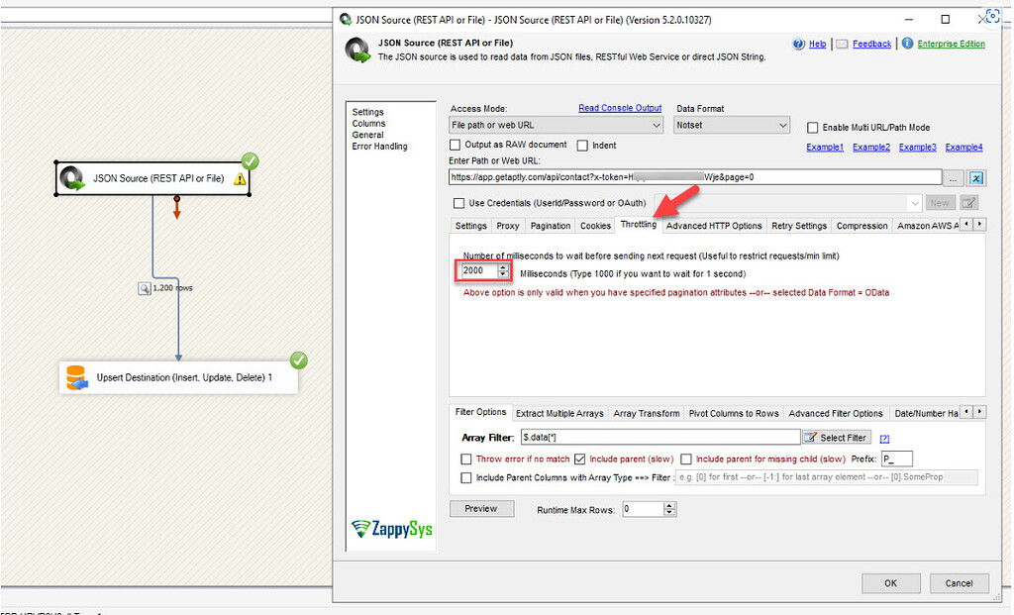
Task: Click the ZappySys logo
Action: [391, 530]
